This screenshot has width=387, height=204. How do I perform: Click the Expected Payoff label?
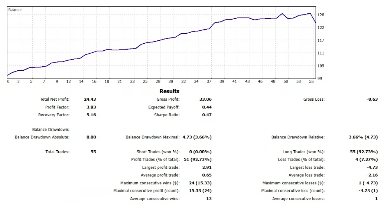coord(164,107)
